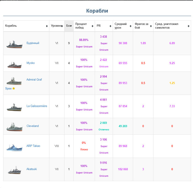This screenshot has height=188, width=193.
Task: Open the Myoko ship link
Action: (x=30, y=63)
